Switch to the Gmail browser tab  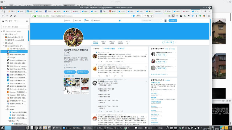tap(57, 11)
